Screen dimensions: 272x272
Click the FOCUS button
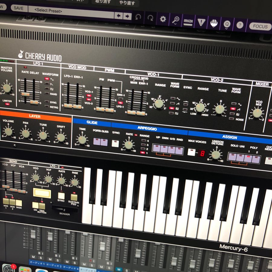pyautogui.click(x=260, y=27)
